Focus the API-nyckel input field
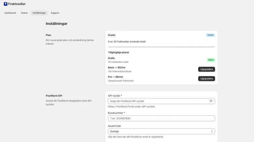The width and height of the screenshot is (254, 142). (161, 101)
